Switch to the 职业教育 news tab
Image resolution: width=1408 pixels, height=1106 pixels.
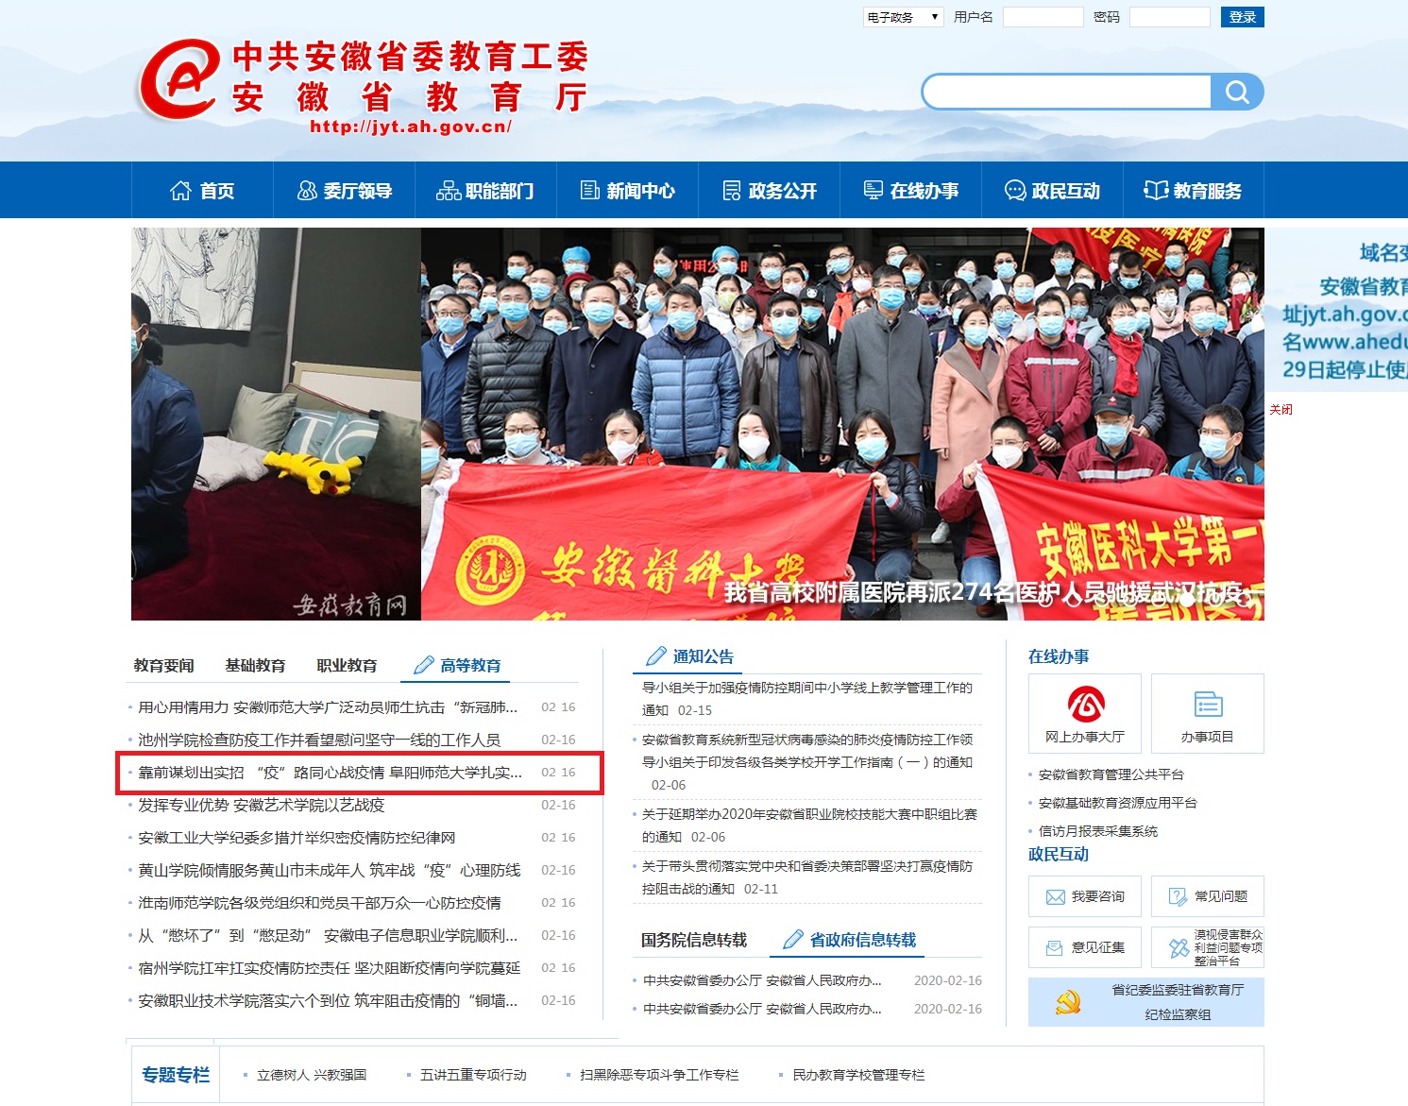pos(347,666)
